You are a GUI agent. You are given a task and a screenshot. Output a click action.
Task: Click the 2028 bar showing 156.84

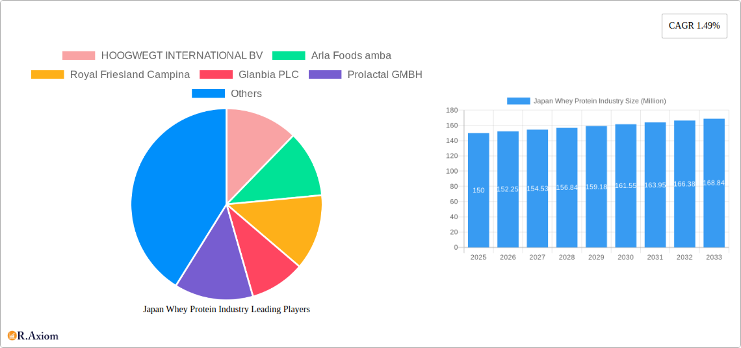(x=567, y=187)
